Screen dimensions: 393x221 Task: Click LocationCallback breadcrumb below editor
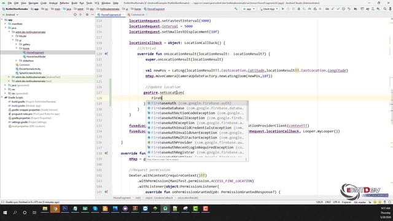[160, 198]
